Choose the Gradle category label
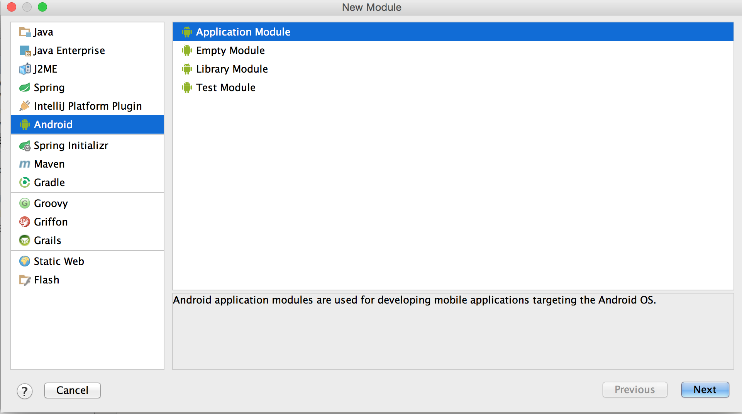 [x=49, y=182]
